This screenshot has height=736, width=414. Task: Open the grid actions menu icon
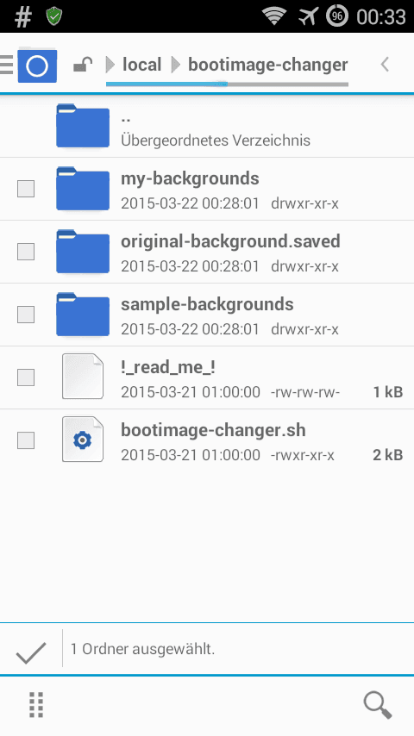(36, 705)
